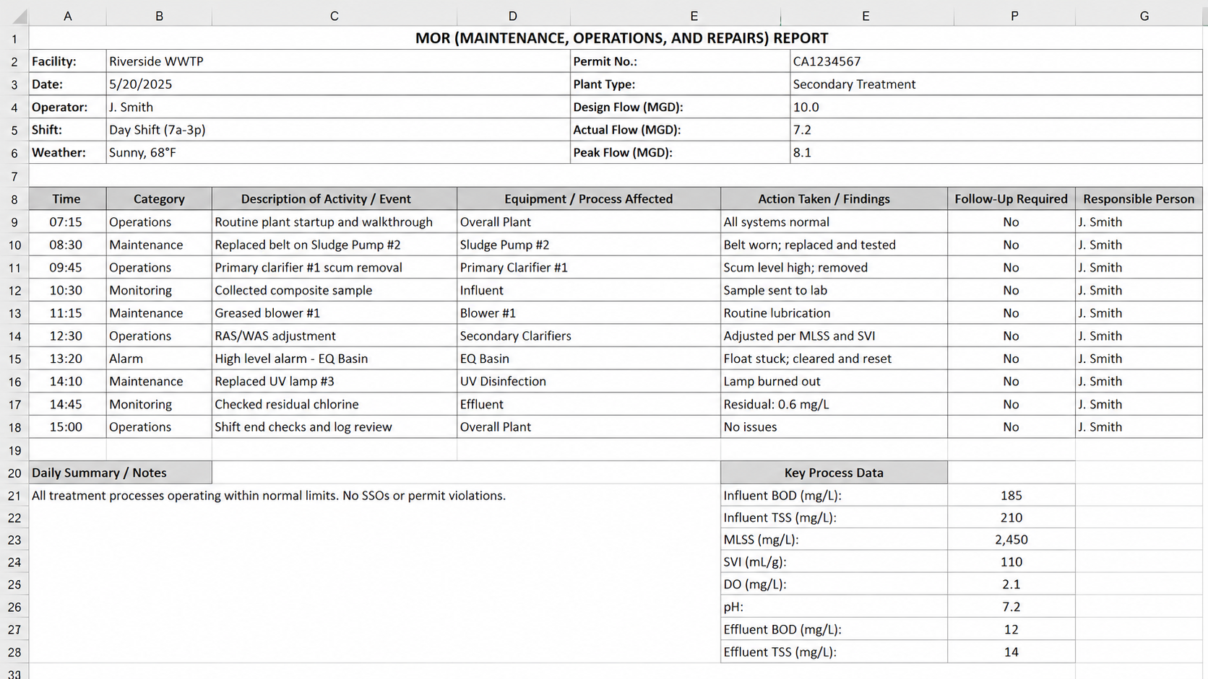Image resolution: width=1208 pixels, height=679 pixels.
Task: Click the 'Time' table header
Action: pos(67,198)
